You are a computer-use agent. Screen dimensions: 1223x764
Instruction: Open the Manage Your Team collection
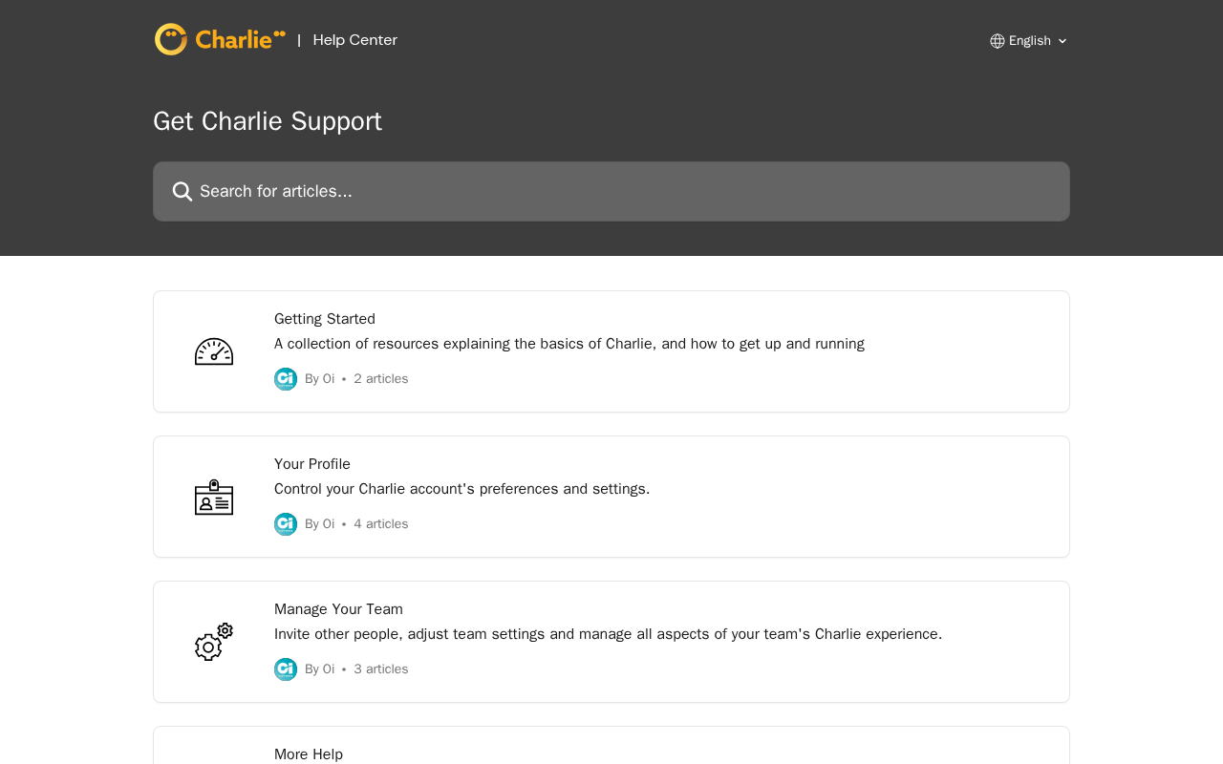click(611, 642)
